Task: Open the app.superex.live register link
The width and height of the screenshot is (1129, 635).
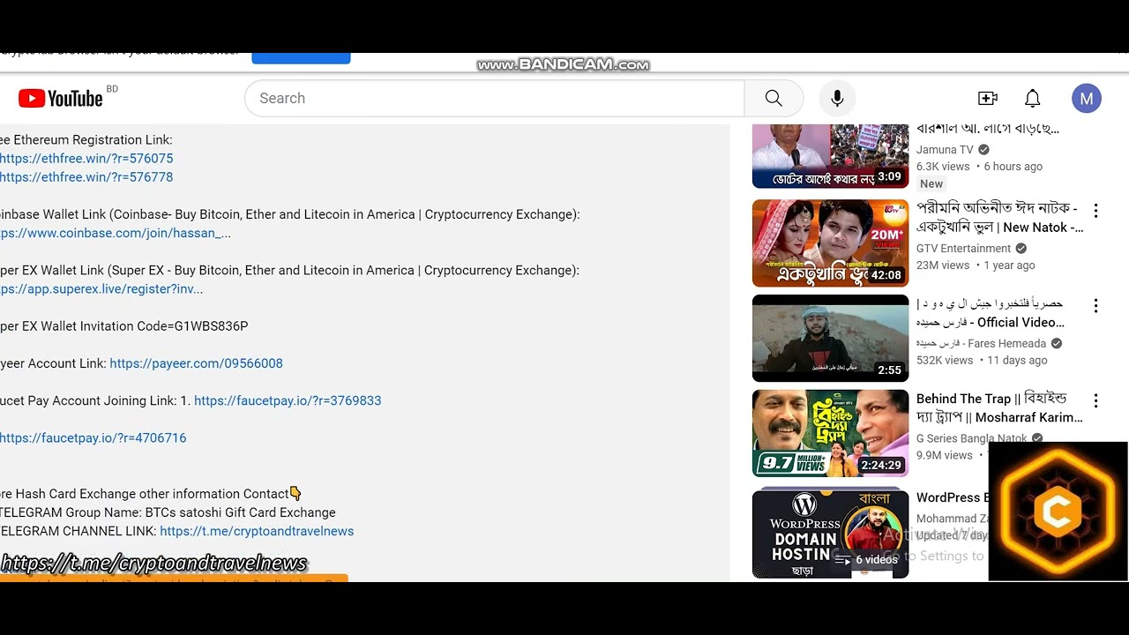Action: tap(101, 289)
